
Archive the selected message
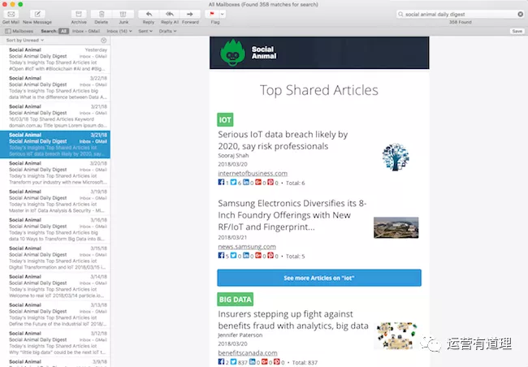point(79,14)
